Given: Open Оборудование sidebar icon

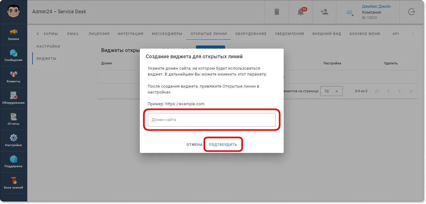Looking at the screenshot, I should coord(13,95).
